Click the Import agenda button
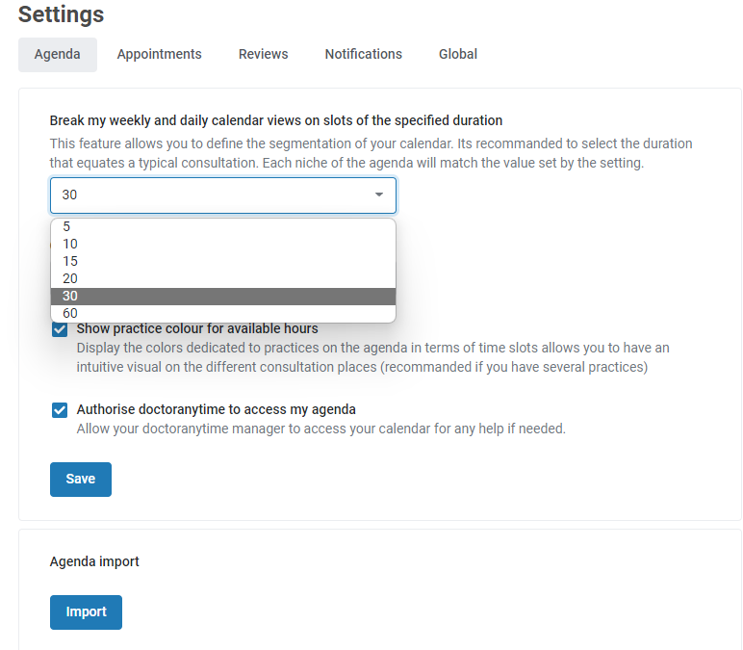The image size is (743, 650). [x=86, y=612]
